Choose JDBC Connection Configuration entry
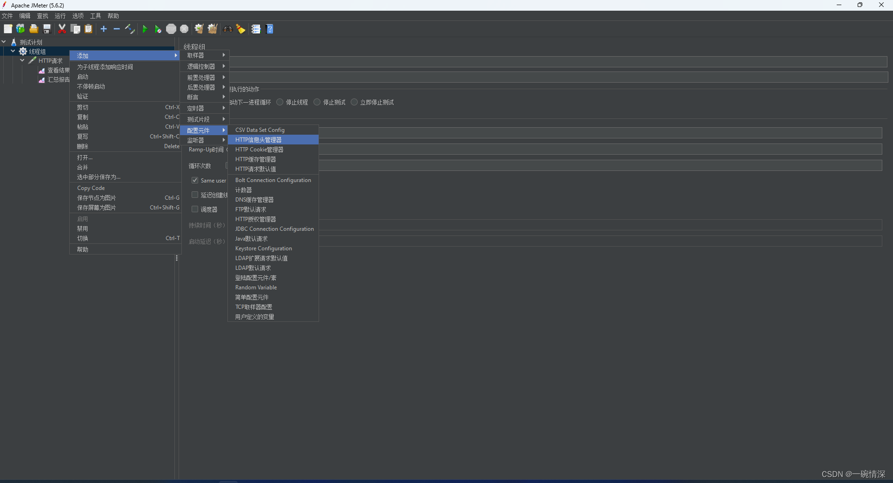 273,229
